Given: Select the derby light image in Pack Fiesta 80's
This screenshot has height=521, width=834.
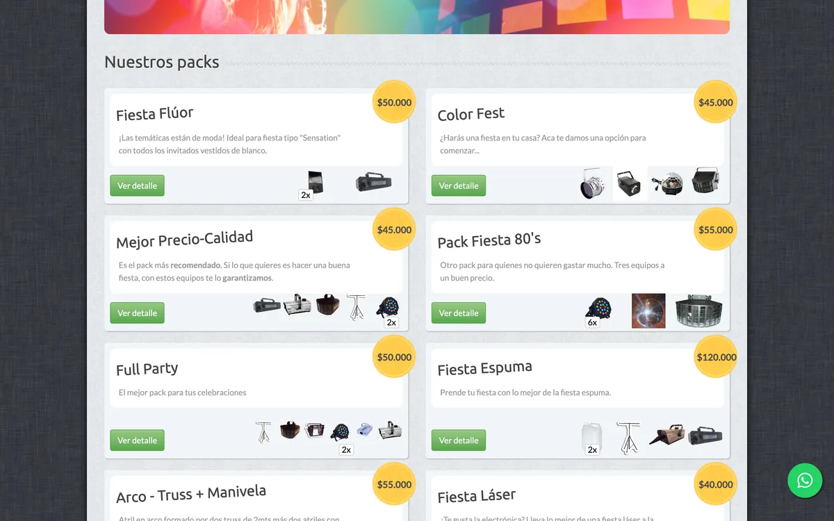Looking at the screenshot, I should point(698,311).
